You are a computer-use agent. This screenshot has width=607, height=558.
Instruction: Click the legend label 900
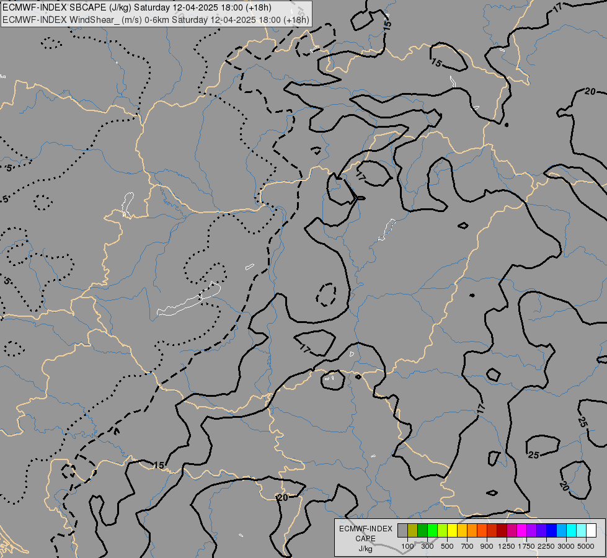[487, 546]
